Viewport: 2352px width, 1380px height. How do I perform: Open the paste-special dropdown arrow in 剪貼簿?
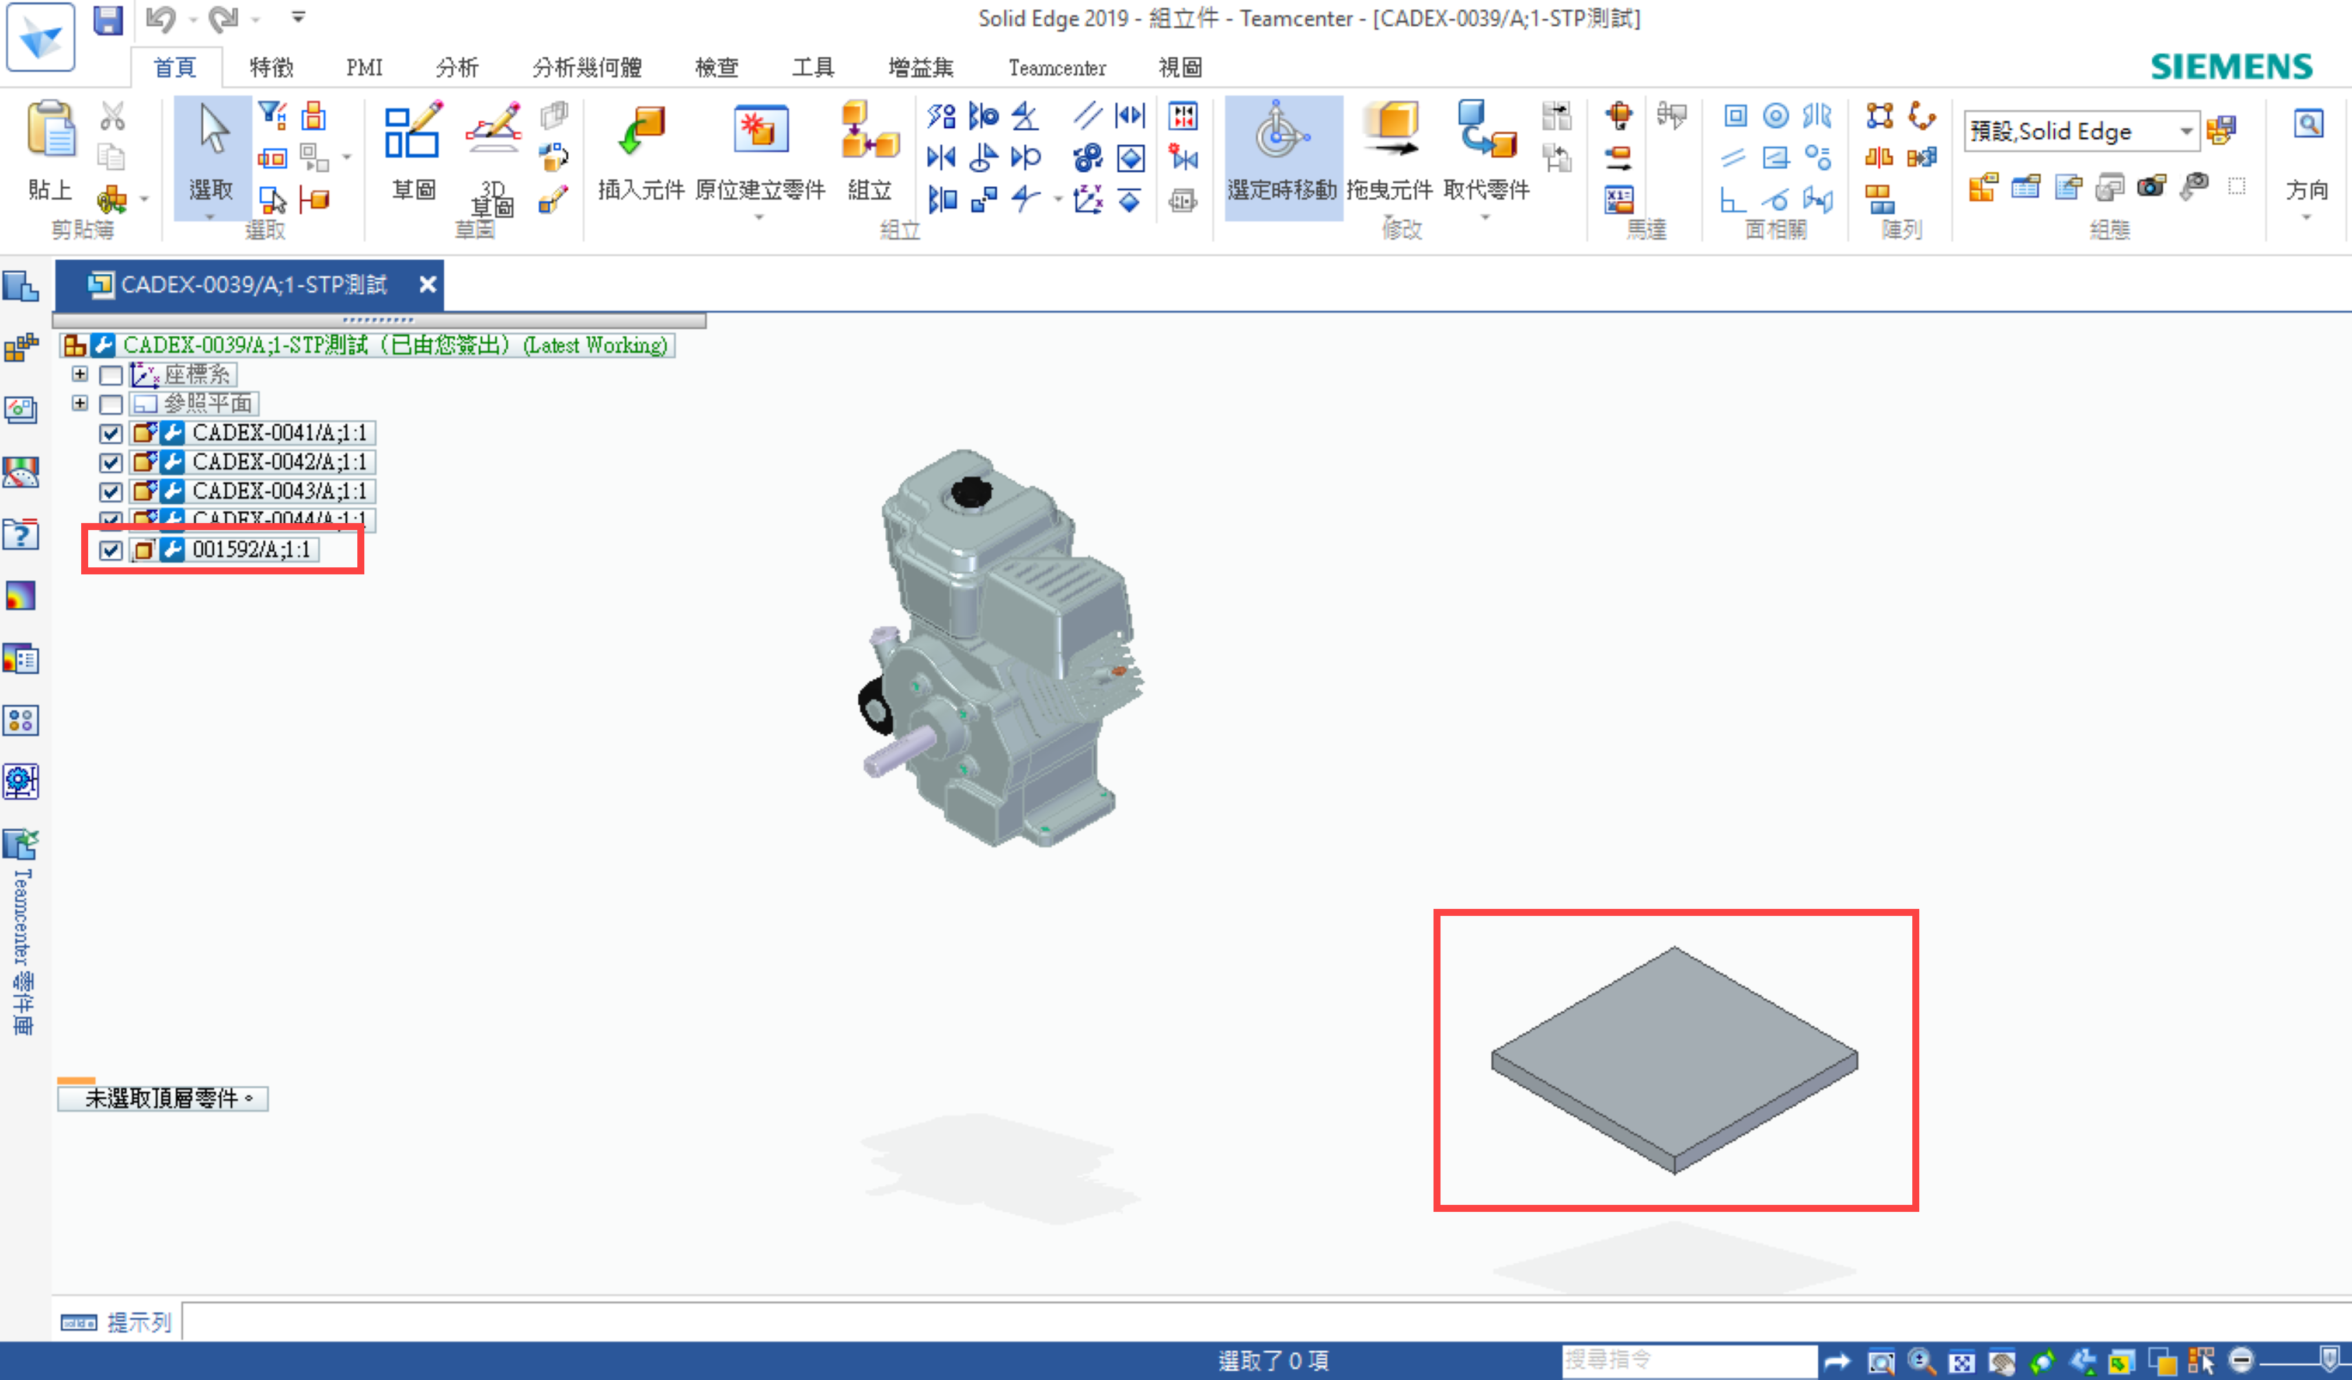click(x=145, y=198)
